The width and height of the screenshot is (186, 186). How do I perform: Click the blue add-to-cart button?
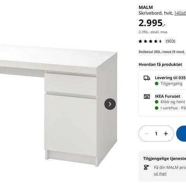[181, 134]
